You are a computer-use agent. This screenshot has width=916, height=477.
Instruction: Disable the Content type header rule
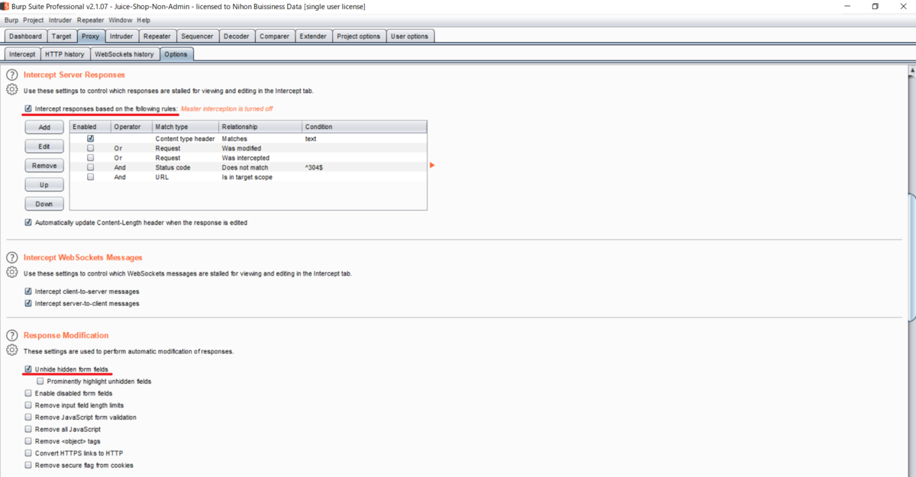point(90,139)
